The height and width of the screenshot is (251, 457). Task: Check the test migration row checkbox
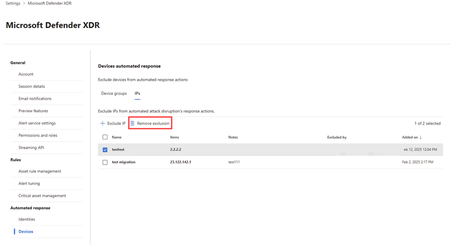tap(105, 162)
